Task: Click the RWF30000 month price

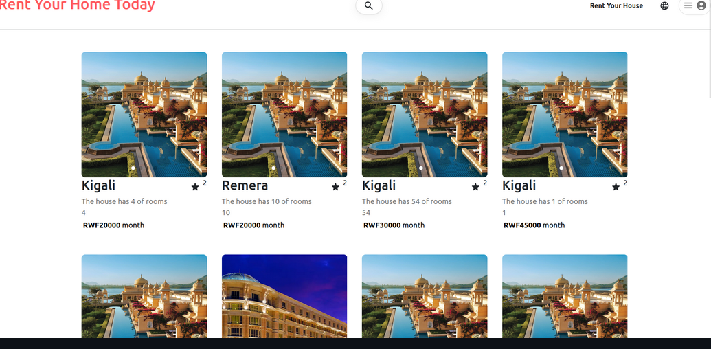Action: coord(394,225)
